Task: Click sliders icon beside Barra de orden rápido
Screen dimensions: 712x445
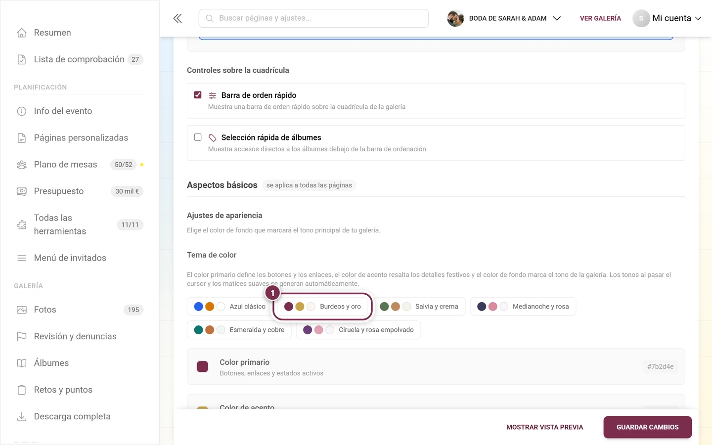Action: [213, 95]
